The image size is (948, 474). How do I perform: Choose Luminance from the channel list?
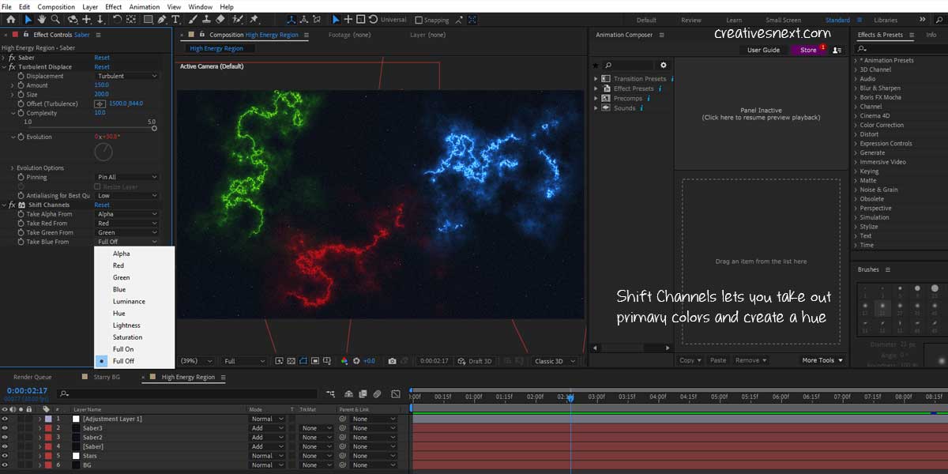pos(129,301)
